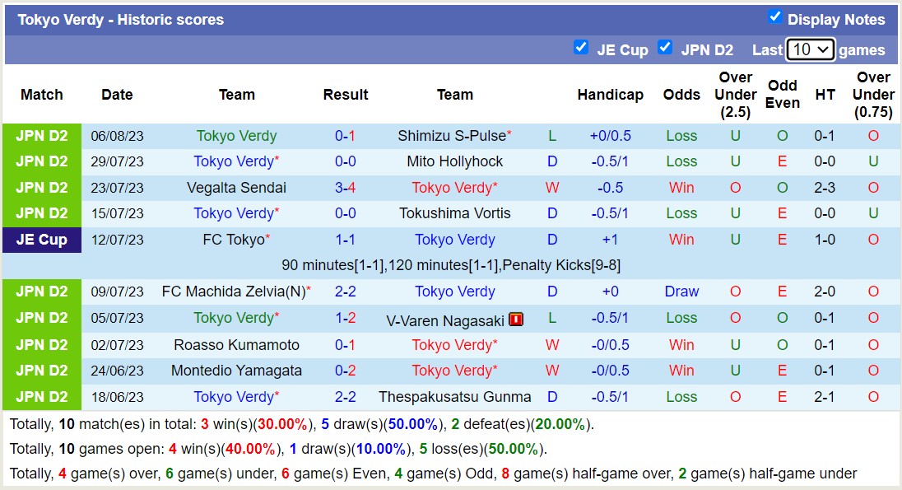Click the red card icon beside V-Varen Nagasaki
Image resolution: width=902 pixels, height=490 pixels.
click(x=515, y=319)
